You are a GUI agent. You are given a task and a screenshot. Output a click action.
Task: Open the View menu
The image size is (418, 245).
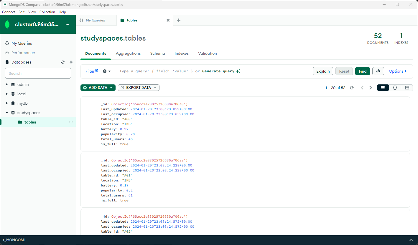click(32, 12)
